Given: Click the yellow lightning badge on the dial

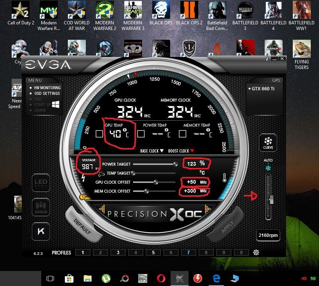Looking at the screenshot, I should point(82,197).
